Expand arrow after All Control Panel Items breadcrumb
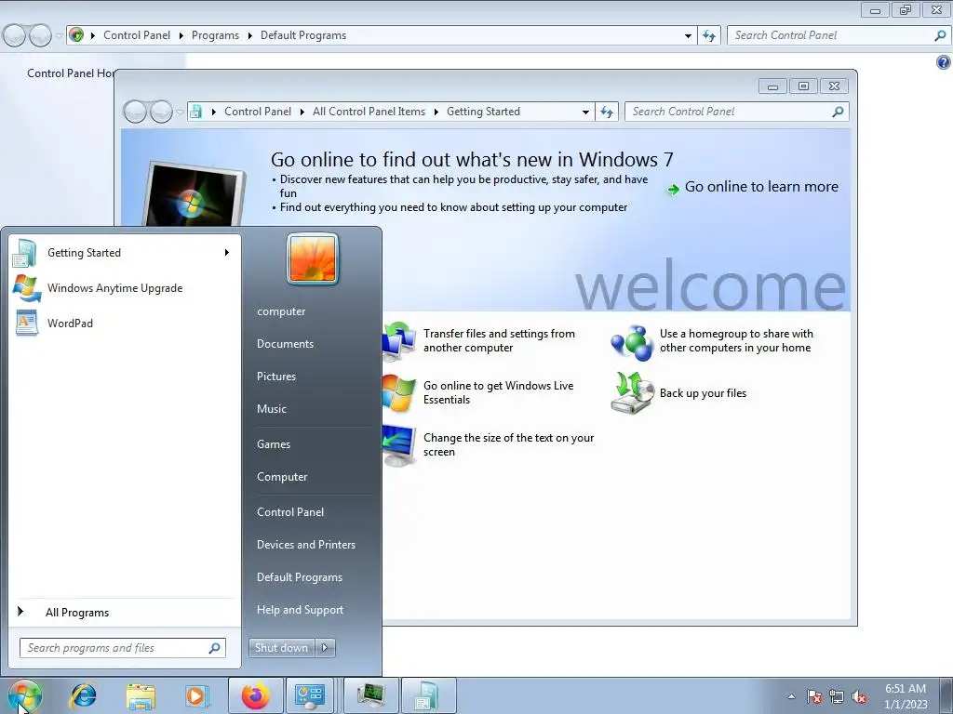 pyautogui.click(x=436, y=112)
